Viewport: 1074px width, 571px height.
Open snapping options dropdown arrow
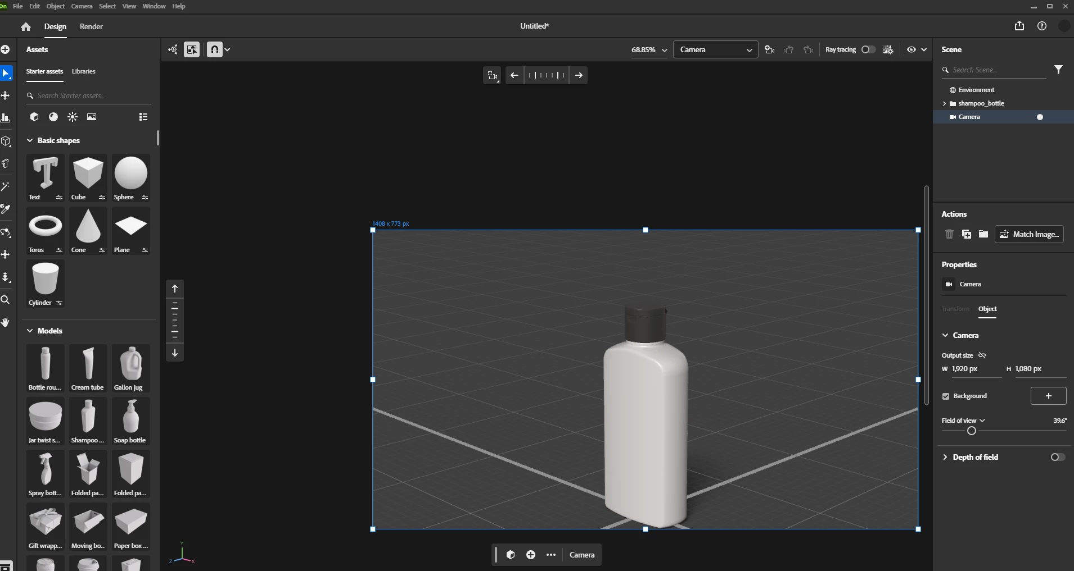tap(227, 49)
